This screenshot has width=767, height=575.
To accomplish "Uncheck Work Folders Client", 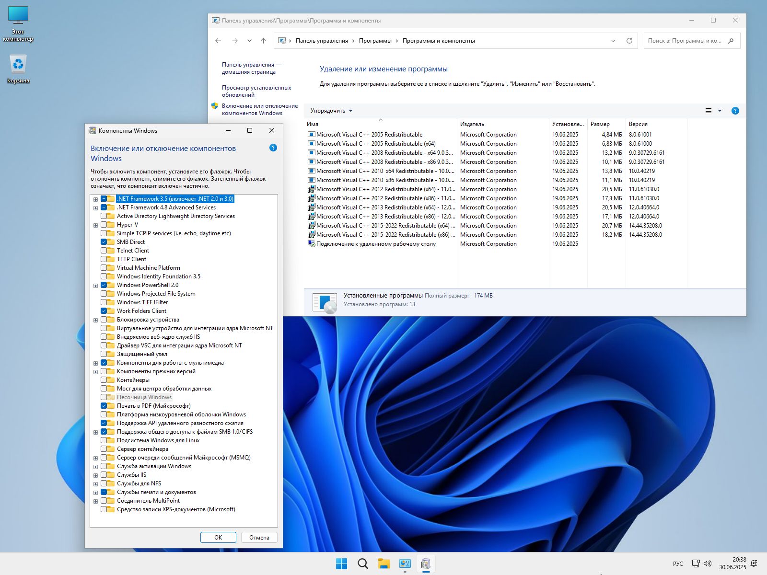I will coord(104,311).
